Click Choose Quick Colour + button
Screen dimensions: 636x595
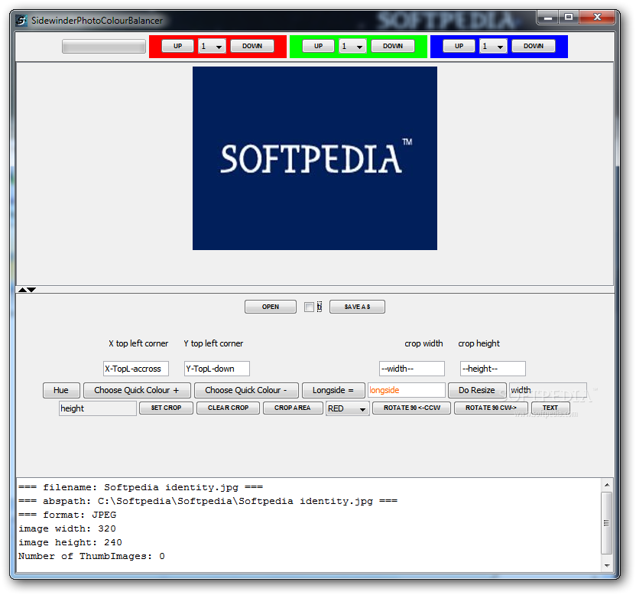[137, 390]
